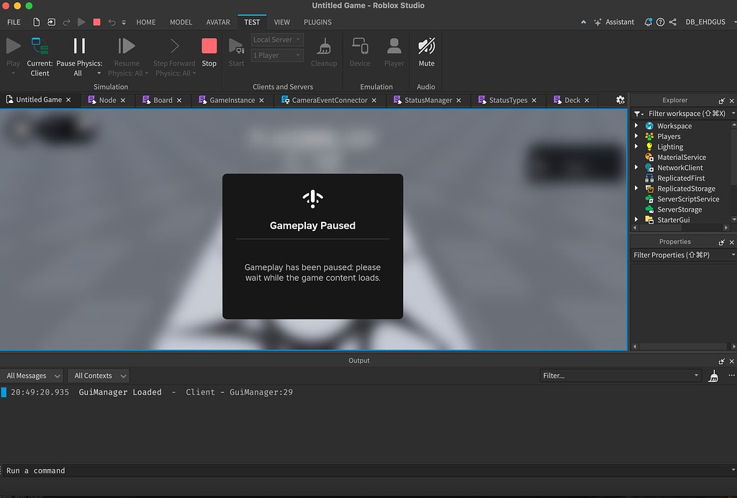
Task: Click the greyed Play icon in ribbon
Action: [13, 46]
